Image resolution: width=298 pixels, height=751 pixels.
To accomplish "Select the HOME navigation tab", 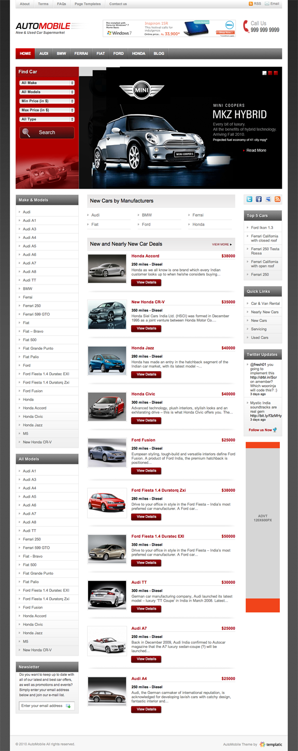I will point(25,53).
